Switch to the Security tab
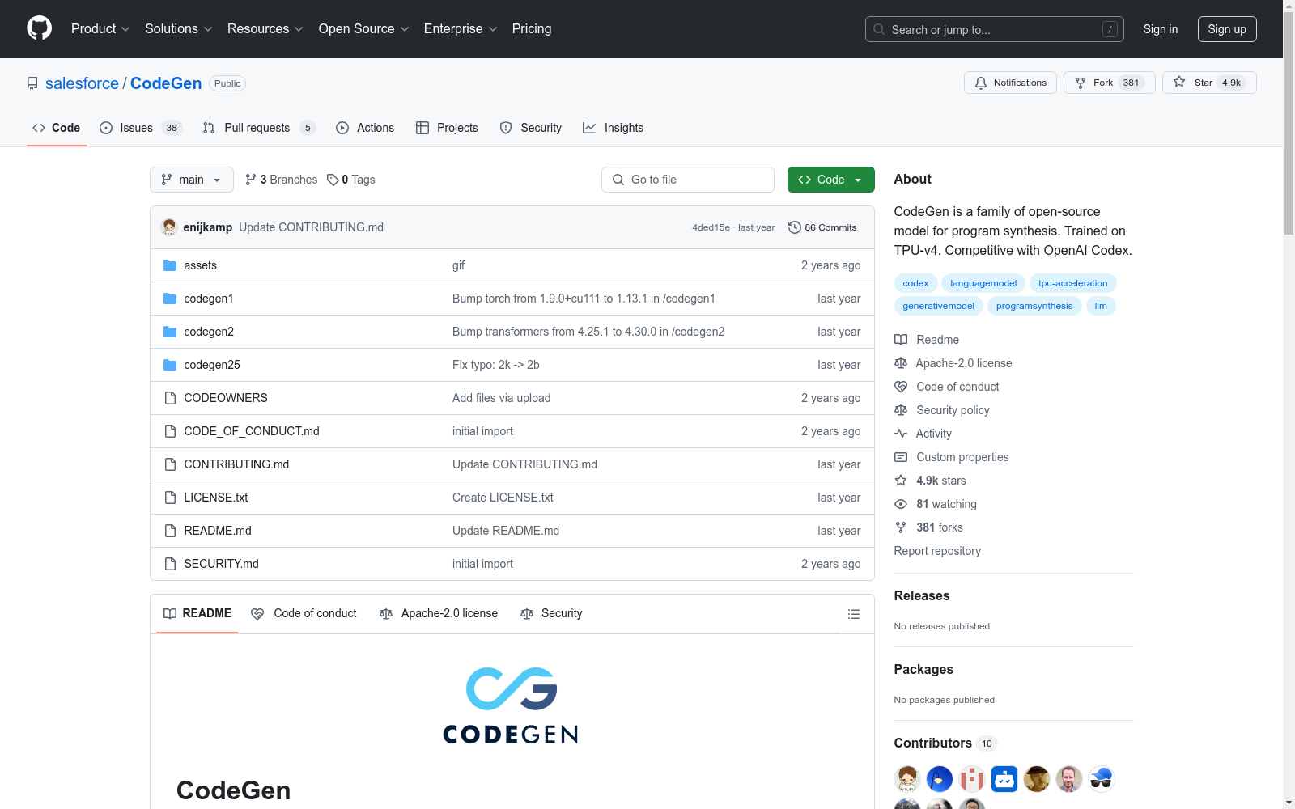 click(531, 128)
